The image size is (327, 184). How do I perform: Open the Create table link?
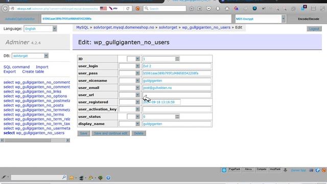[x=33, y=72]
